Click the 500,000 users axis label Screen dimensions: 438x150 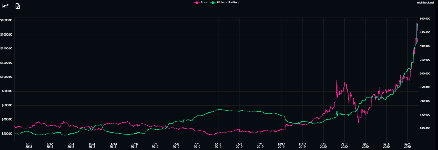[x=426, y=19]
